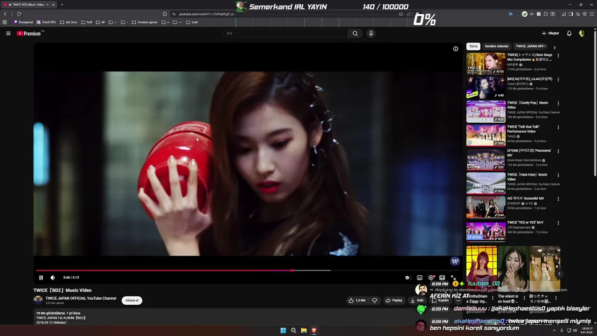Open the video info card icon
Screen dimensions: 597x336
coord(456,49)
